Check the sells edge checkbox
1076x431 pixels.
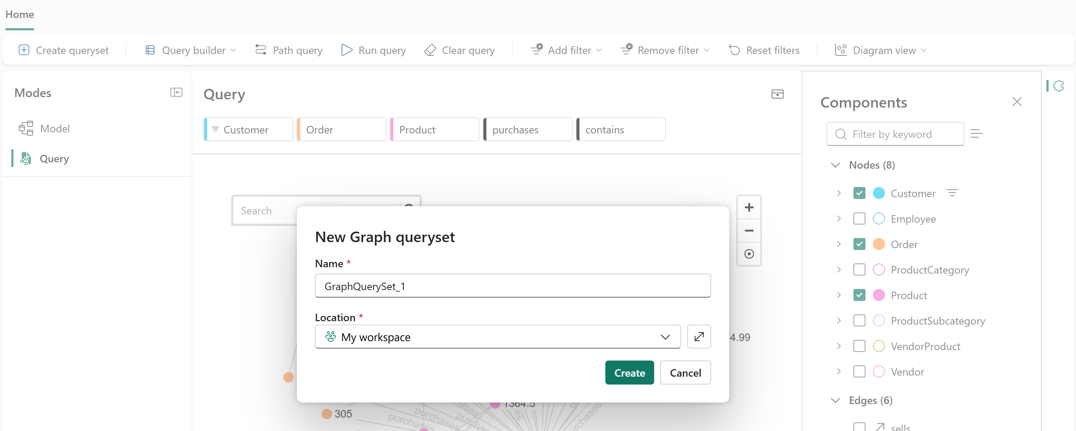[859, 427]
